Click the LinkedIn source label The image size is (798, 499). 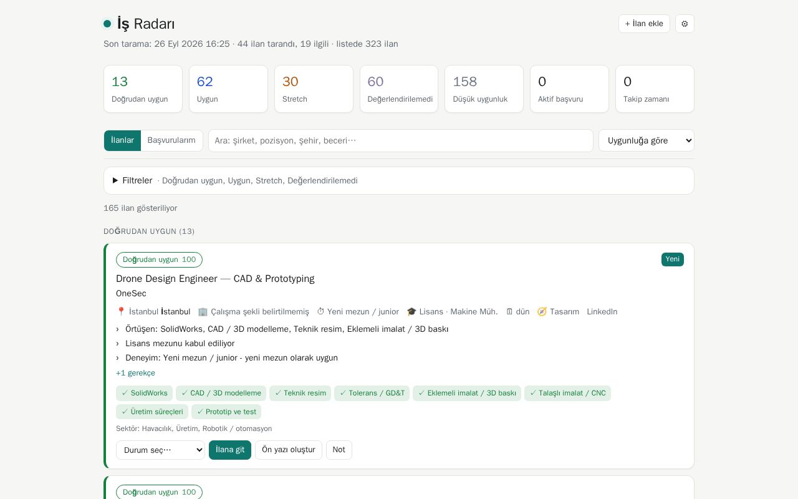(602, 312)
